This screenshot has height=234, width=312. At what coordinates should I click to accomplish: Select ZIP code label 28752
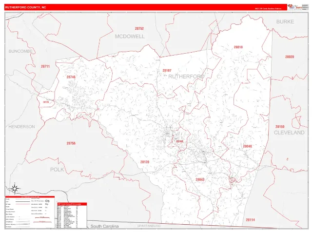tap(139, 28)
